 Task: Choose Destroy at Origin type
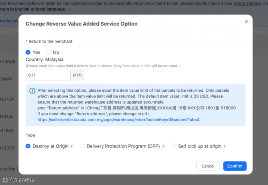point(28,146)
